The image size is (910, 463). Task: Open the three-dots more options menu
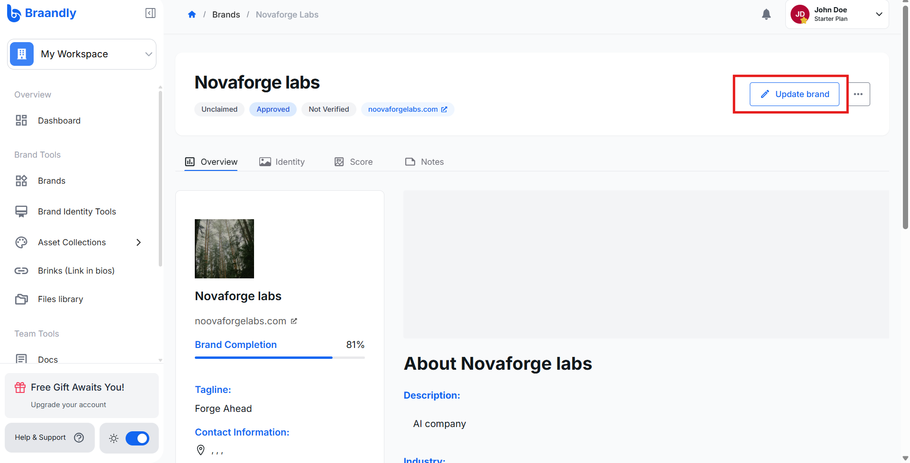(x=858, y=94)
